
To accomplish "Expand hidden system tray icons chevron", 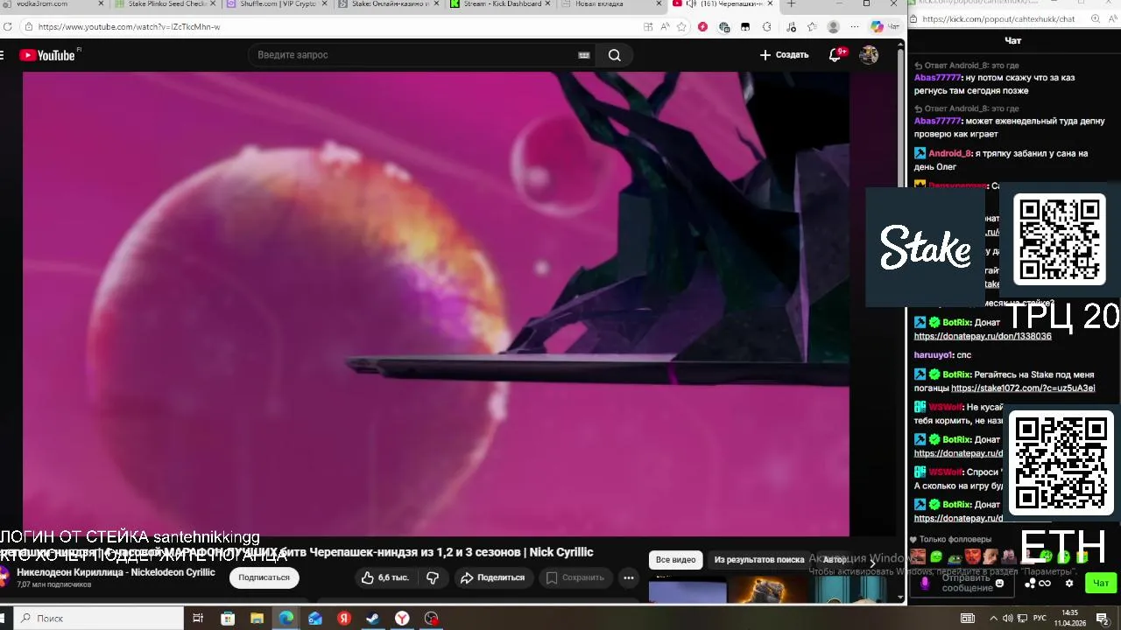I will [992, 619].
